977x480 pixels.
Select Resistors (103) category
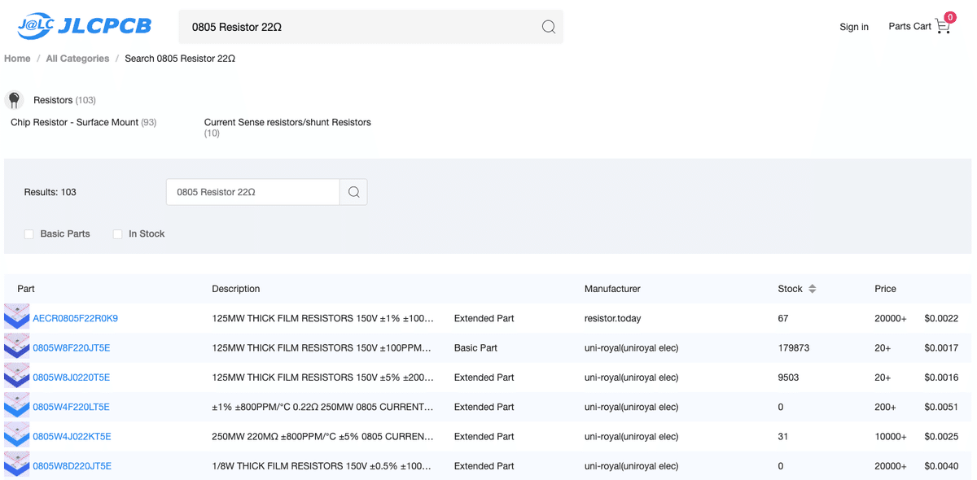pyautogui.click(x=64, y=100)
